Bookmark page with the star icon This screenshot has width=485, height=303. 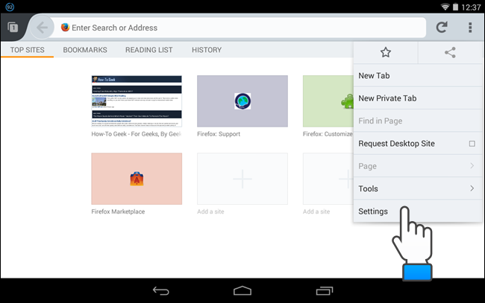[x=386, y=52]
